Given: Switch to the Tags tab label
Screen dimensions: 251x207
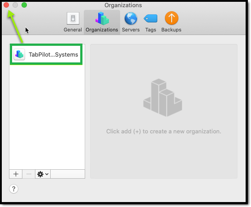Looking at the screenshot, I should click(x=151, y=30).
